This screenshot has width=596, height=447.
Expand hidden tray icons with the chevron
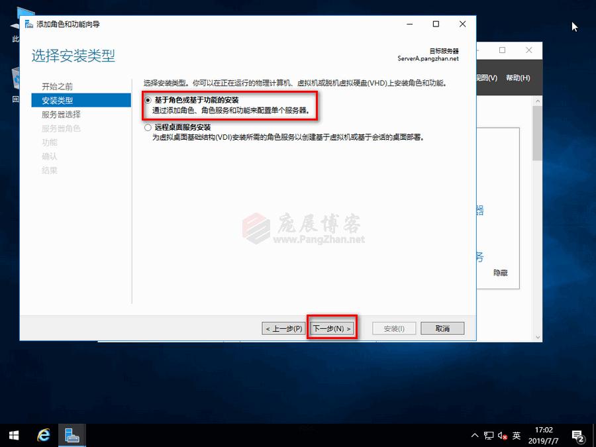[x=475, y=436]
